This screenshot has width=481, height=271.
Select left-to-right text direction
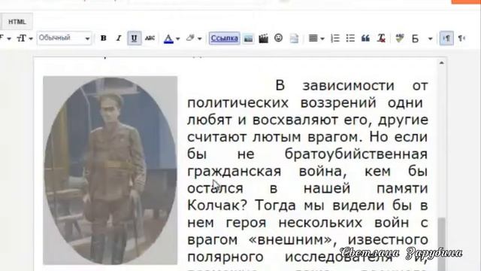click(446, 38)
